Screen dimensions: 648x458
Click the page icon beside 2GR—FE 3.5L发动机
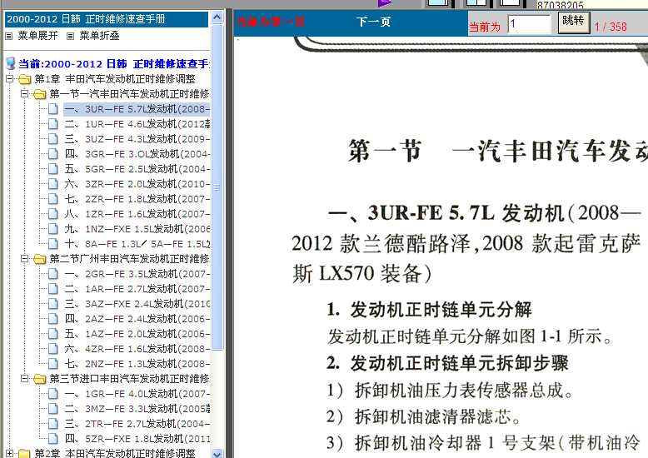click(53, 274)
